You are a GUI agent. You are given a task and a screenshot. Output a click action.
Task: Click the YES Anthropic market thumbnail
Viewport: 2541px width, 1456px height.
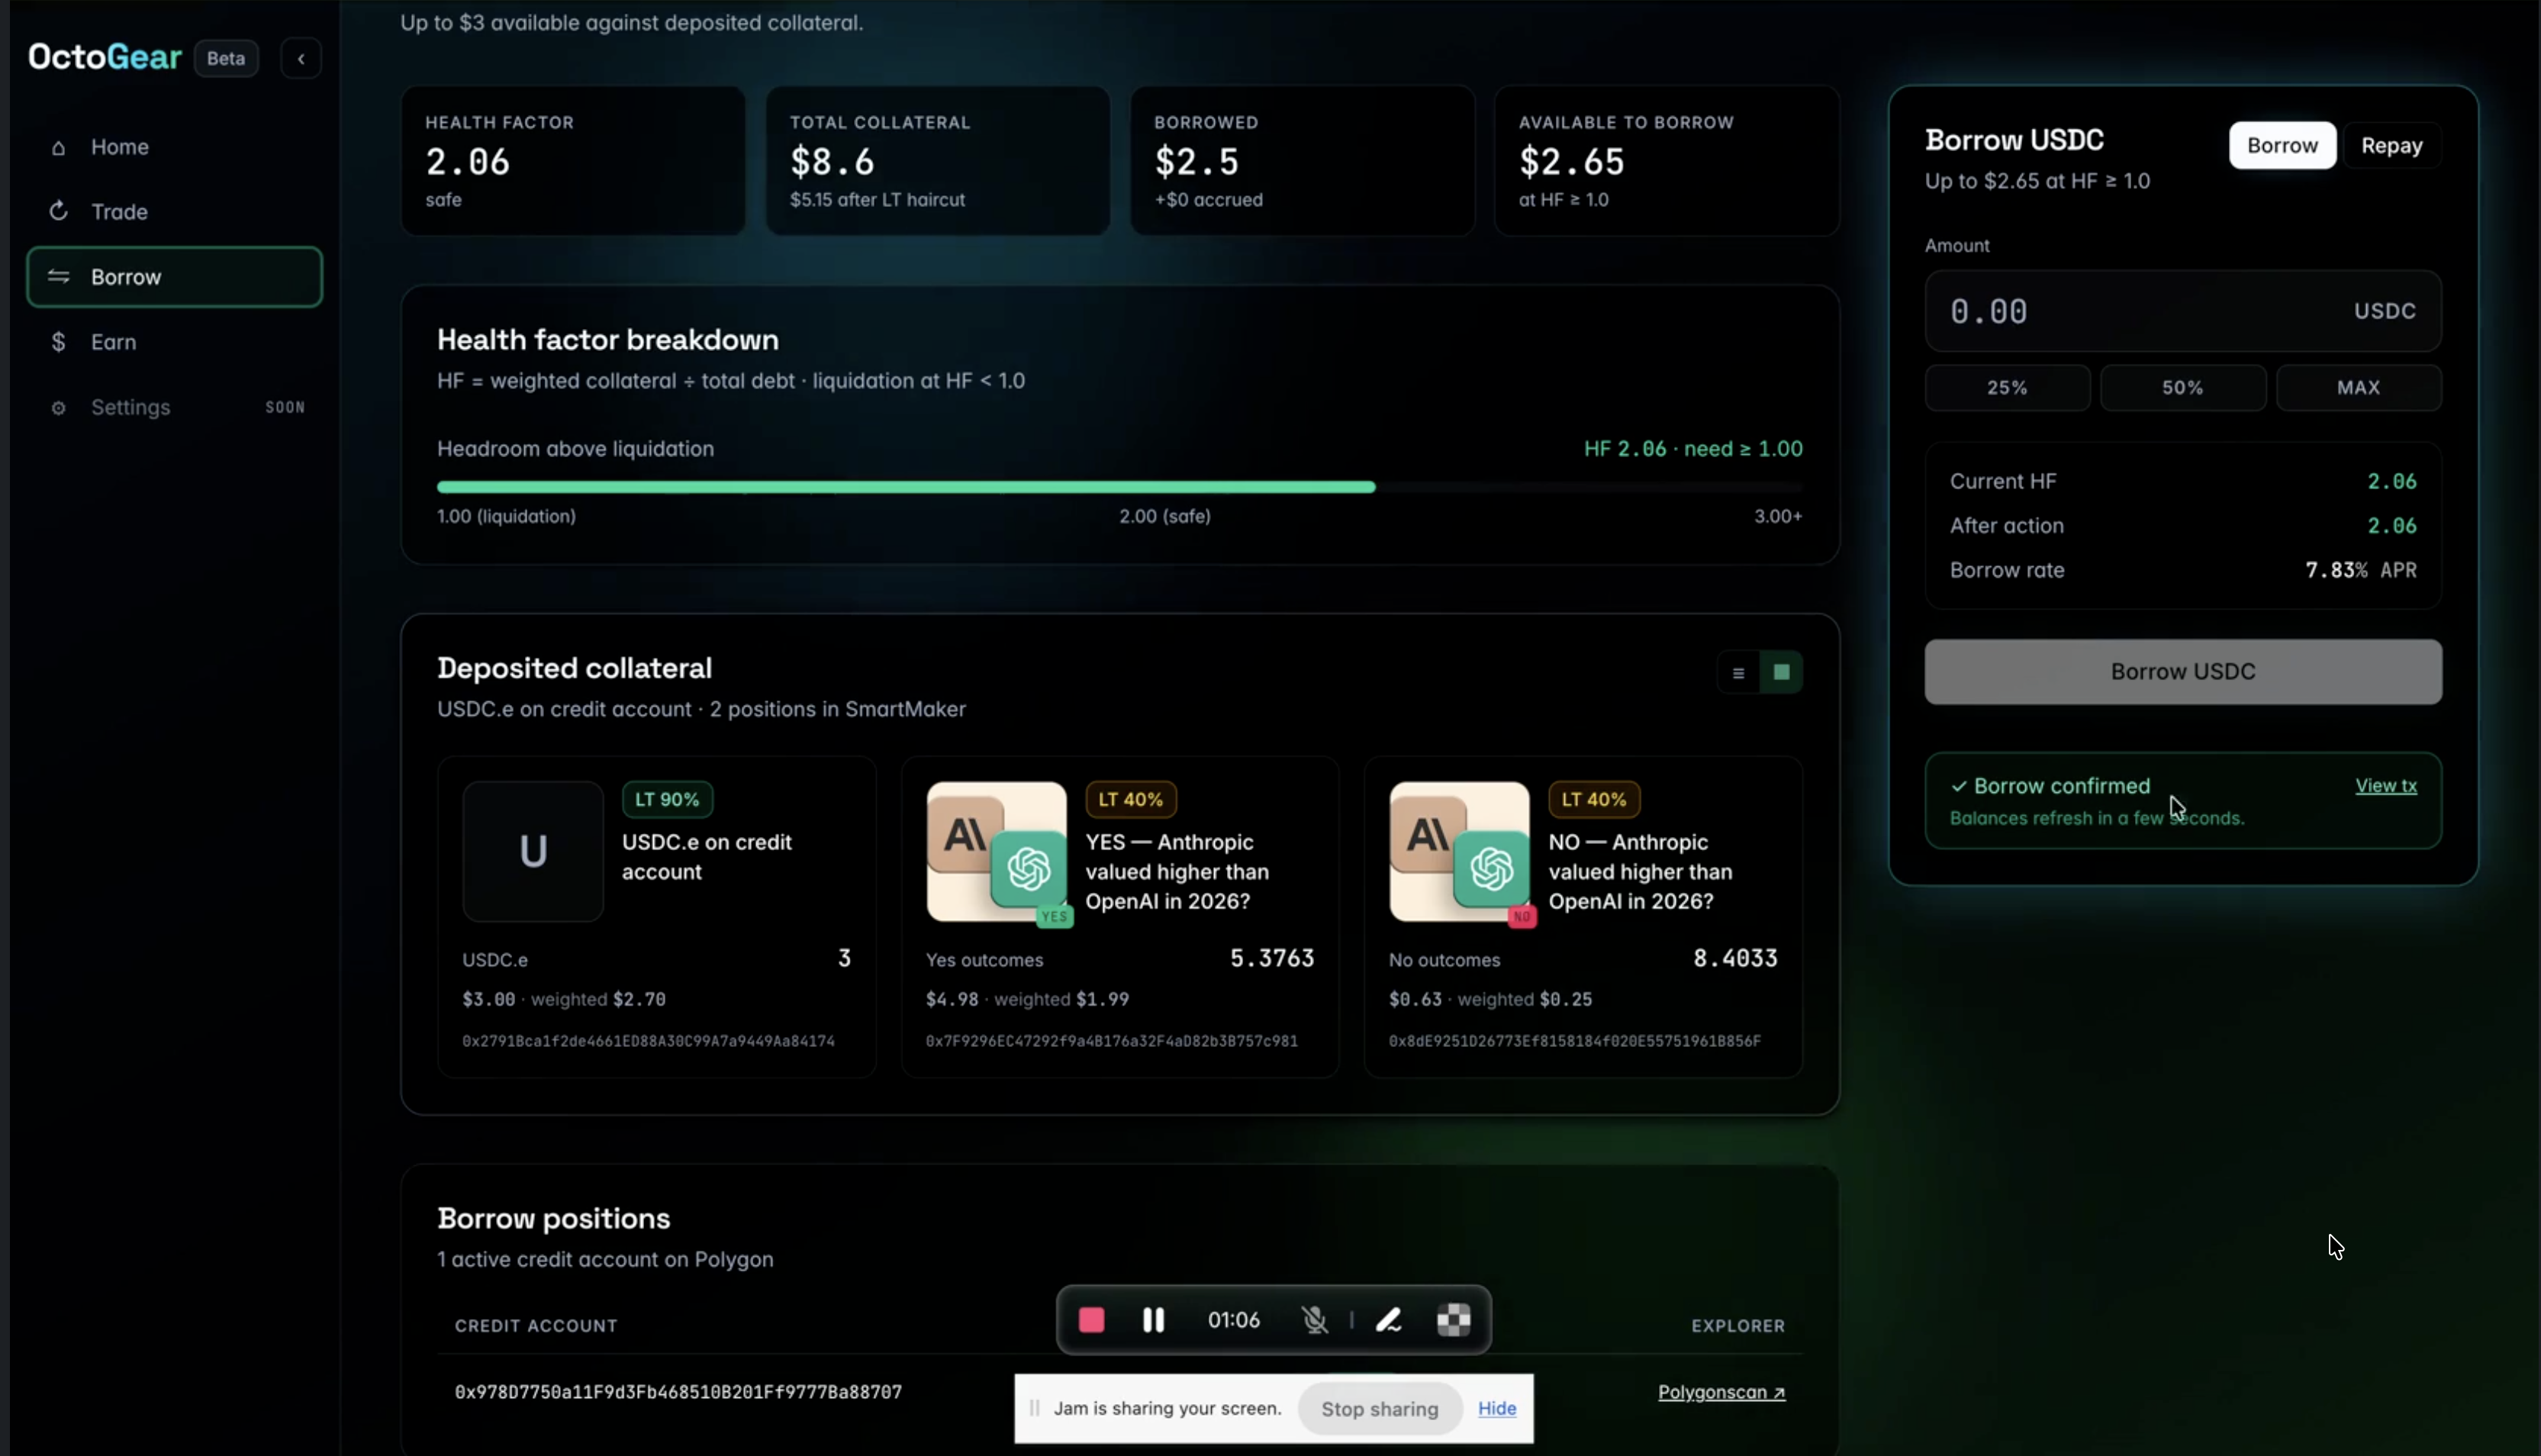click(997, 851)
